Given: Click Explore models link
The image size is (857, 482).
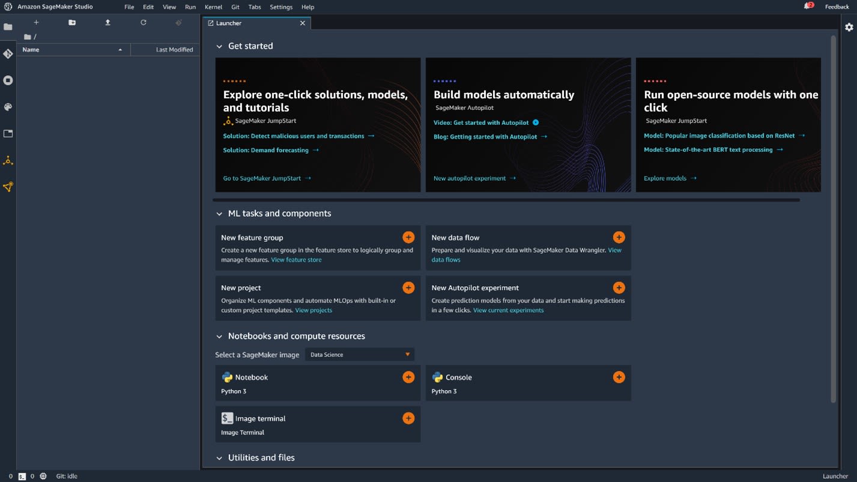Looking at the screenshot, I should pos(670,178).
